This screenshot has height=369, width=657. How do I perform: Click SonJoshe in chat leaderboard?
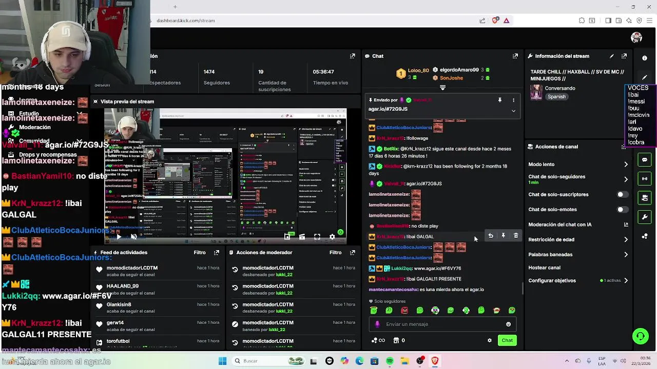[x=451, y=78]
